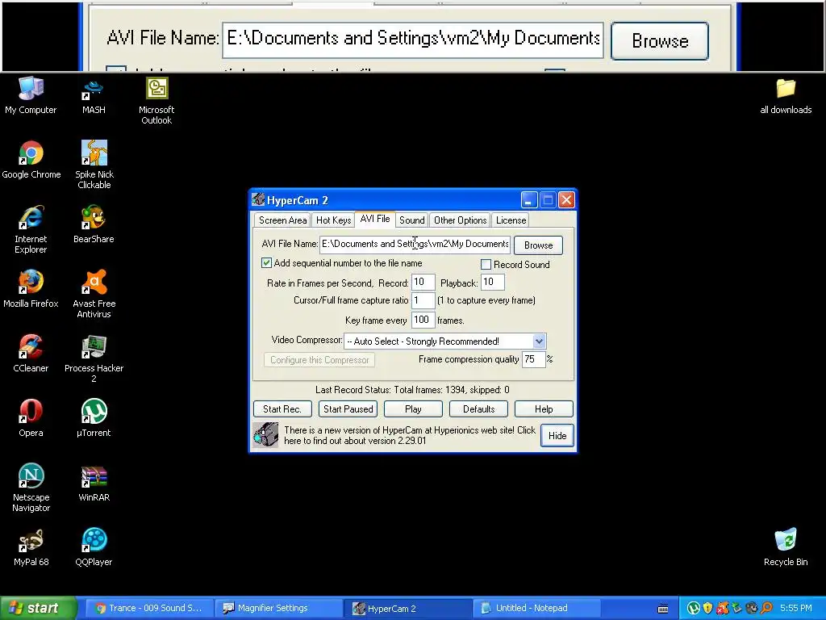Click the 5:55 PM taskbar clock
826x620 pixels.
(x=796, y=608)
